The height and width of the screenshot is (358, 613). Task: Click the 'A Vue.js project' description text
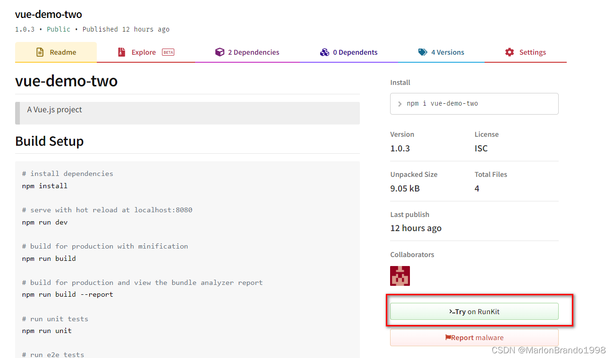pos(55,109)
